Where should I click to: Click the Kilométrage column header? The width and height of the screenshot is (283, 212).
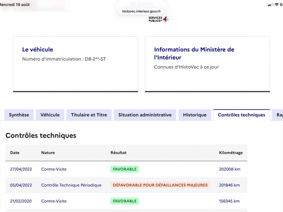click(231, 153)
